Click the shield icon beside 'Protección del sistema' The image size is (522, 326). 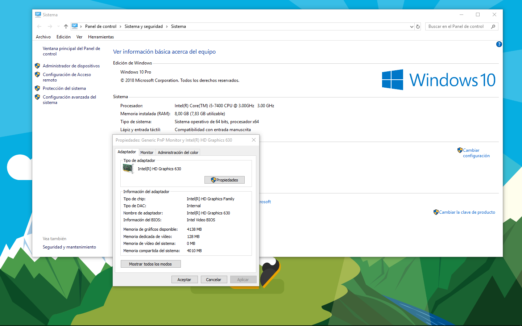coord(37,88)
